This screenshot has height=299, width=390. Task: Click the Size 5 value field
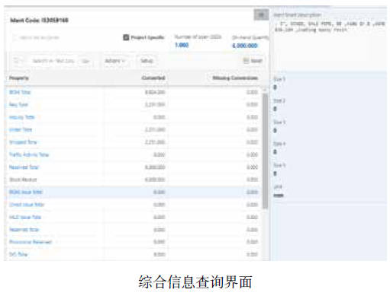click(x=275, y=173)
